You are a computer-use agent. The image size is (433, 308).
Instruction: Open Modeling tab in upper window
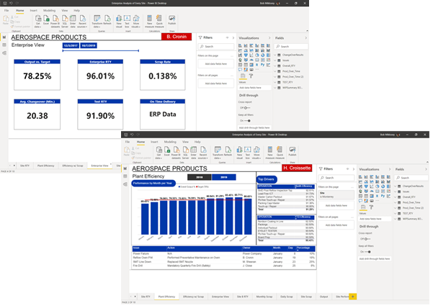pyautogui.click(x=49, y=11)
